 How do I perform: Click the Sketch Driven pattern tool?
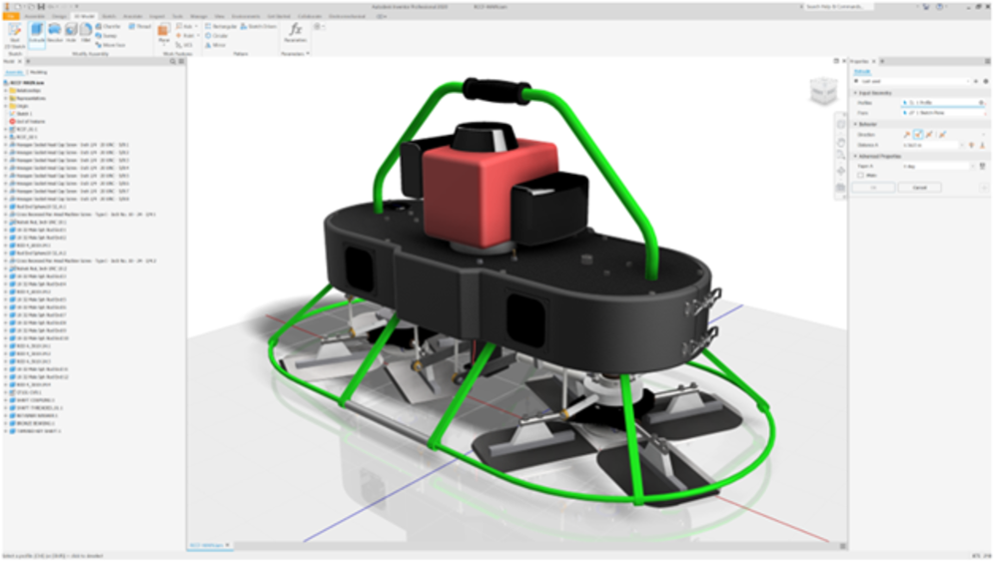(258, 27)
